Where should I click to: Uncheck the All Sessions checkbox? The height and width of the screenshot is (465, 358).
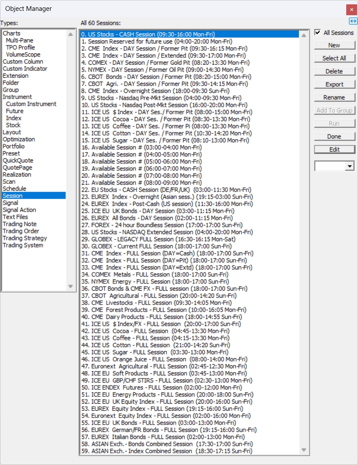318,33
